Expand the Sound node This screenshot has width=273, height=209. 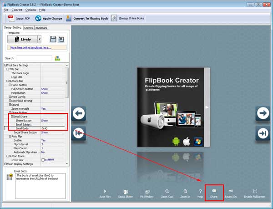(x=10, y=105)
